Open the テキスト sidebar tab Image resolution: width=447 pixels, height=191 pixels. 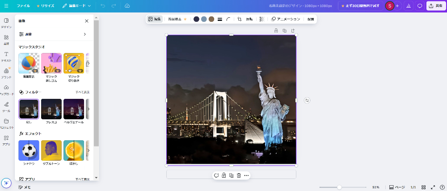[x=6, y=57]
